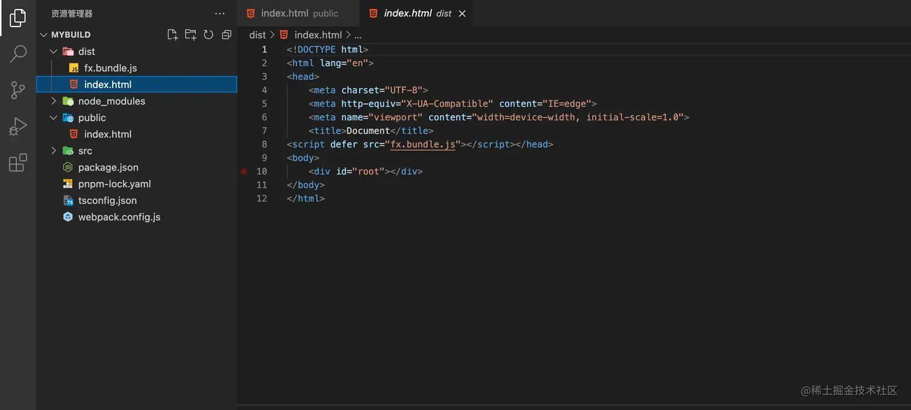Expand the node_modules folder chevron

pyautogui.click(x=54, y=101)
